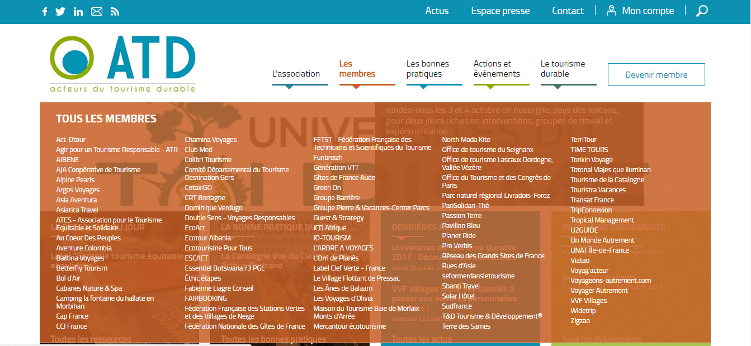Select TerriTour
The width and height of the screenshot is (751, 346).
click(584, 140)
